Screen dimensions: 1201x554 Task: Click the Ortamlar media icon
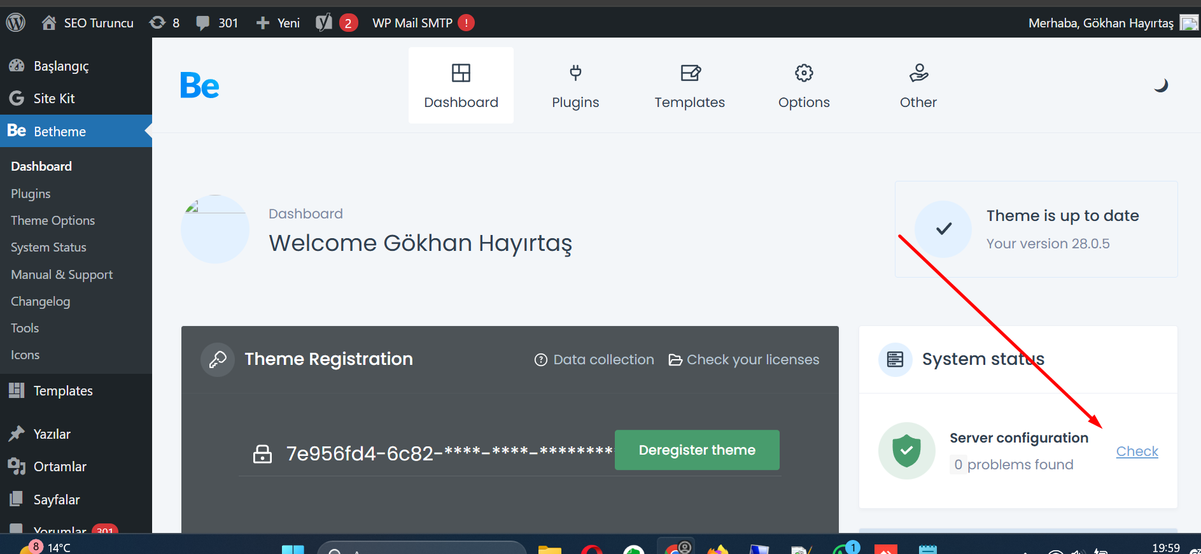(x=17, y=466)
